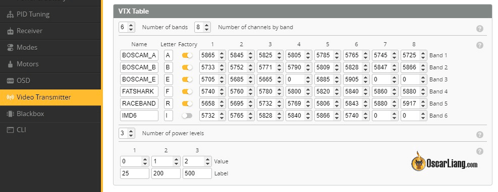This screenshot has width=498, height=192.
Task: Click the Blackbox sidebar icon
Action: [x=10, y=114]
